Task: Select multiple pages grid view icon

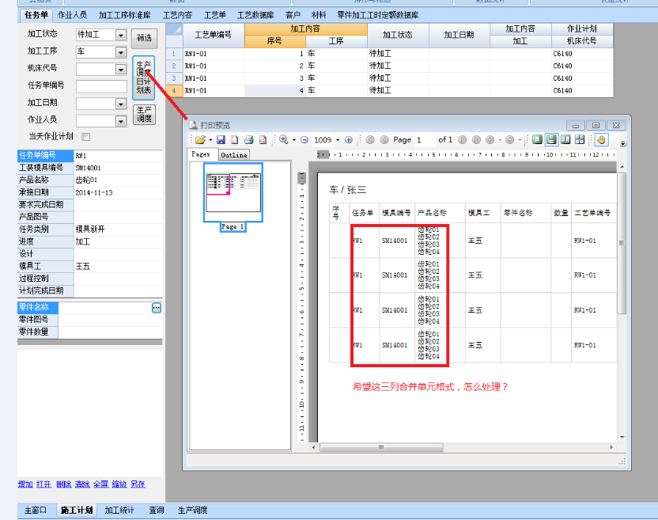Action: point(580,139)
